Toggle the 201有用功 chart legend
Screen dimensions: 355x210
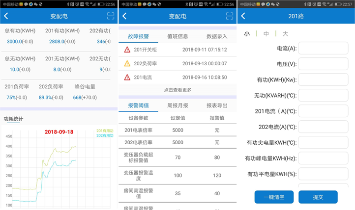(105, 131)
